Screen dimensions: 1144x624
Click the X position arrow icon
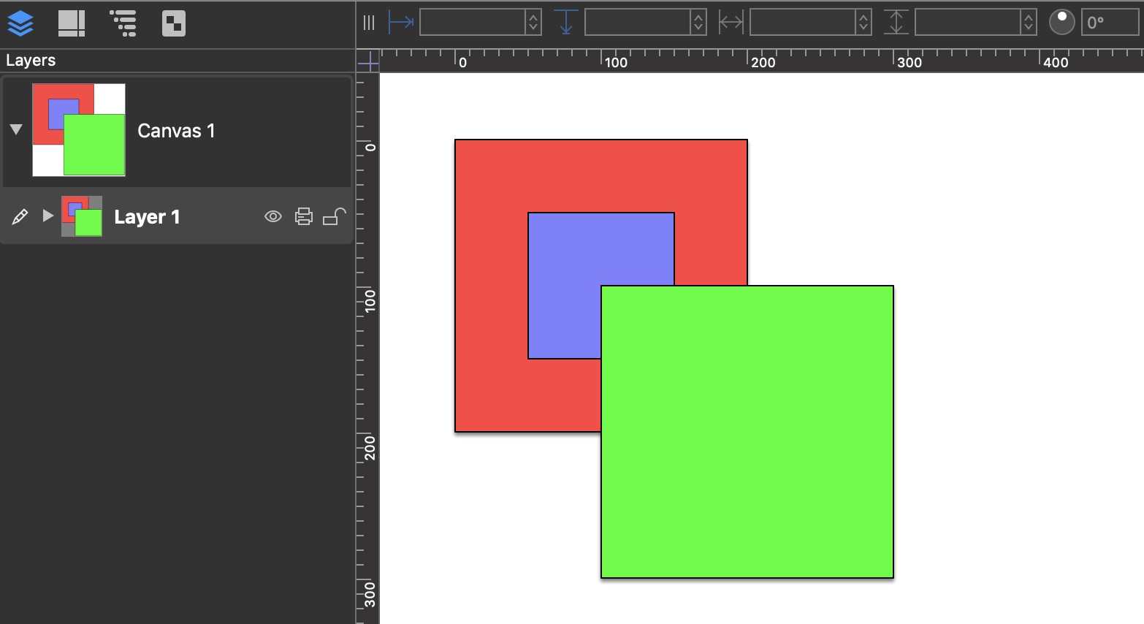coord(401,23)
